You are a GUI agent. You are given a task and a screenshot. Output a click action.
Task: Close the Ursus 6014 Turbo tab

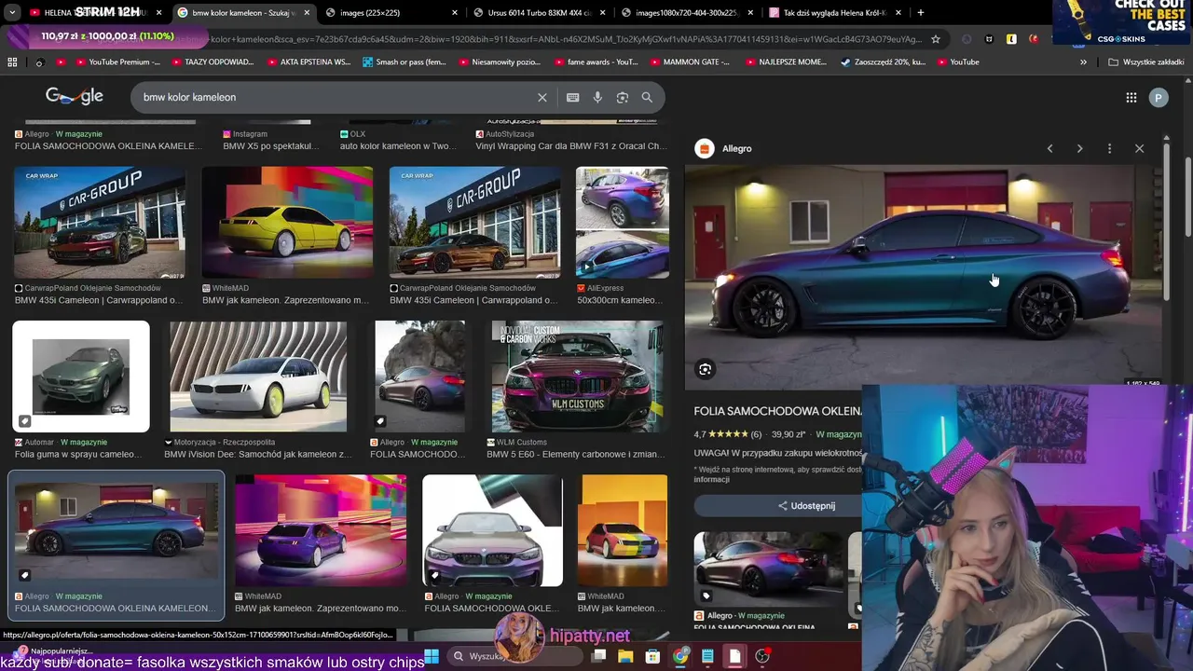point(602,12)
